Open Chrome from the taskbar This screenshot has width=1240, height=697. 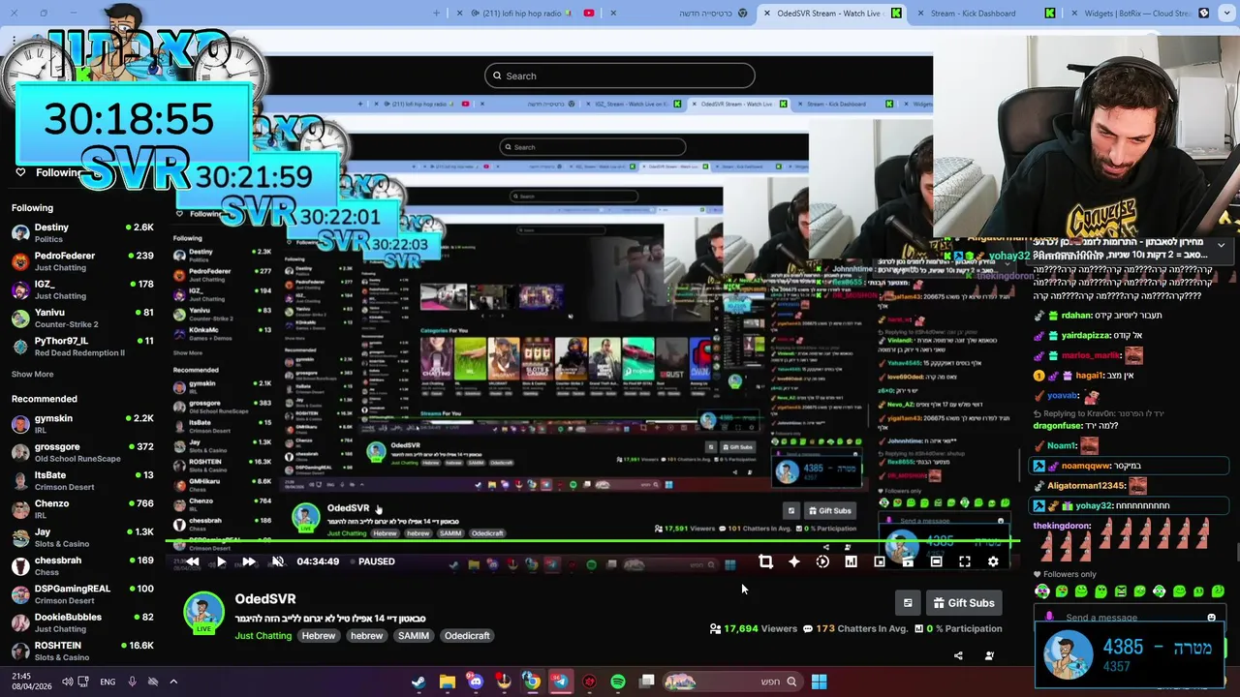532,682
